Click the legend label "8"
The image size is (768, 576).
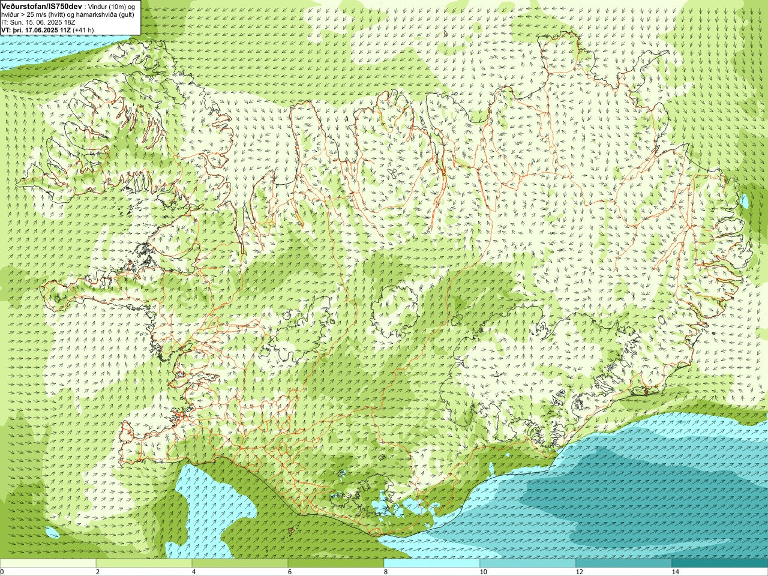[386, 572]
